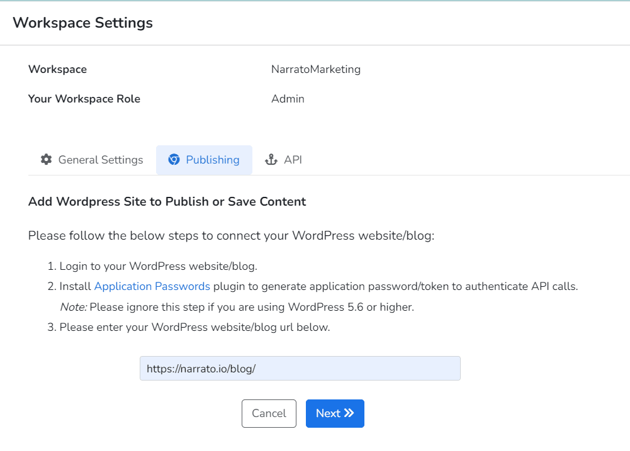Select the Publishing tab
Viewport: 630px width, 451px height.
[204, 160]
